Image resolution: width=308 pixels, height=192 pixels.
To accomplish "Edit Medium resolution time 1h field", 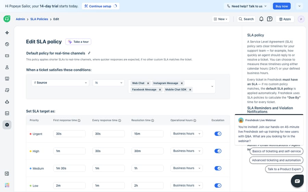I will (147, 168).
